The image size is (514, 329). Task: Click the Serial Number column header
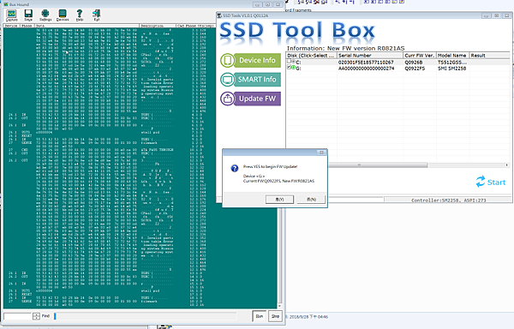coord(370,56)
